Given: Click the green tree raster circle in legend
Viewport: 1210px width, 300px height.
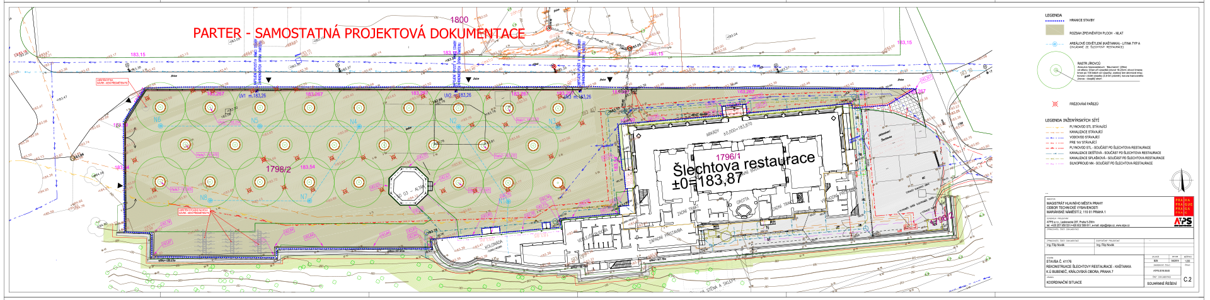Looking at the screenshot, I should pos(1056,70).
